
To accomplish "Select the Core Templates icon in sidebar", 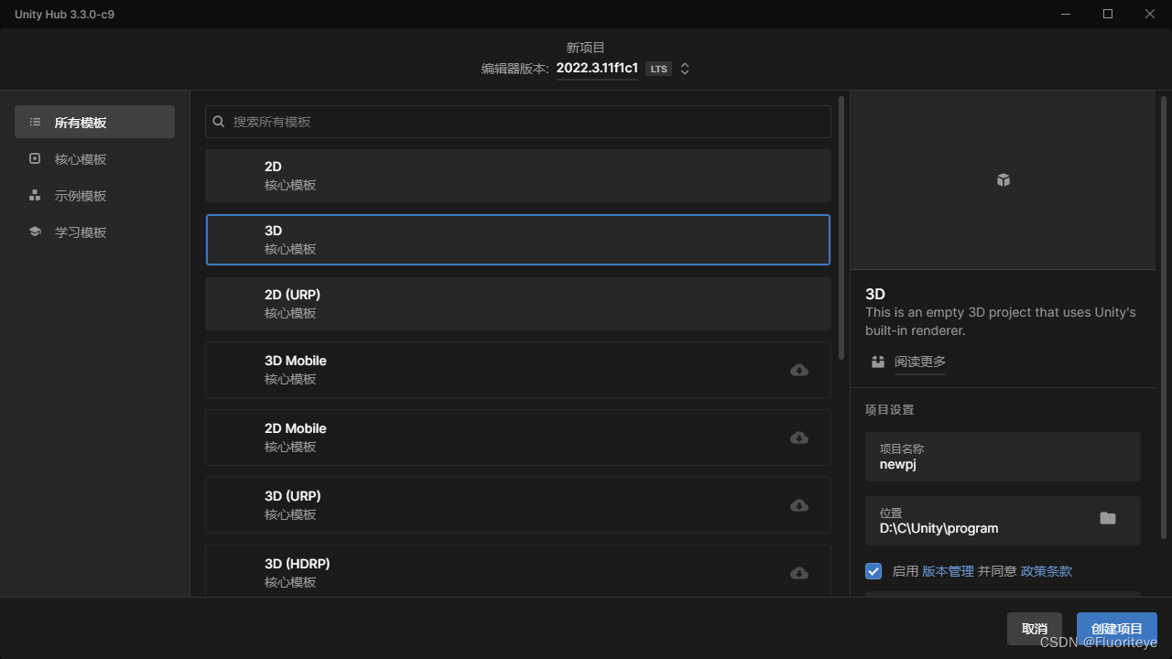I will (35, 158).
